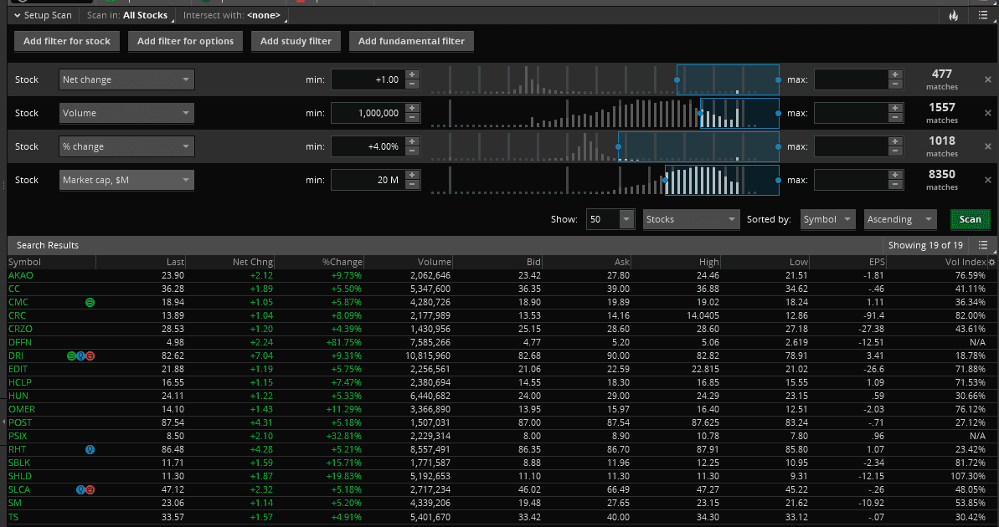The height and width of the screenshot is (527, 999).
Task: Click the blue event icon next to DRI
Action: pyautogui.click(x=81, y=356)
